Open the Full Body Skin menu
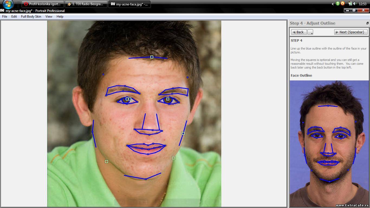370x208 pixels. [31, 17]
